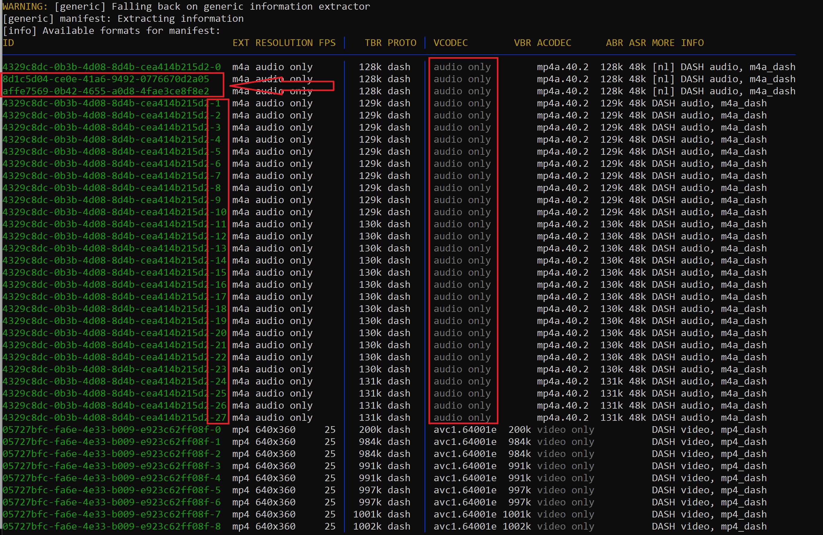Click the PROTO column header
The height and width of the screenshot is (535, 823).
click(x=402, y=43)
